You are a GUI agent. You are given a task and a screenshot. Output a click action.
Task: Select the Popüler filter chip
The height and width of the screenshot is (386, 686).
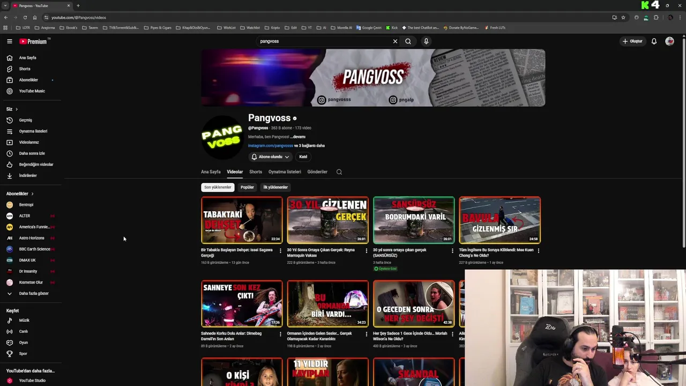247,187
